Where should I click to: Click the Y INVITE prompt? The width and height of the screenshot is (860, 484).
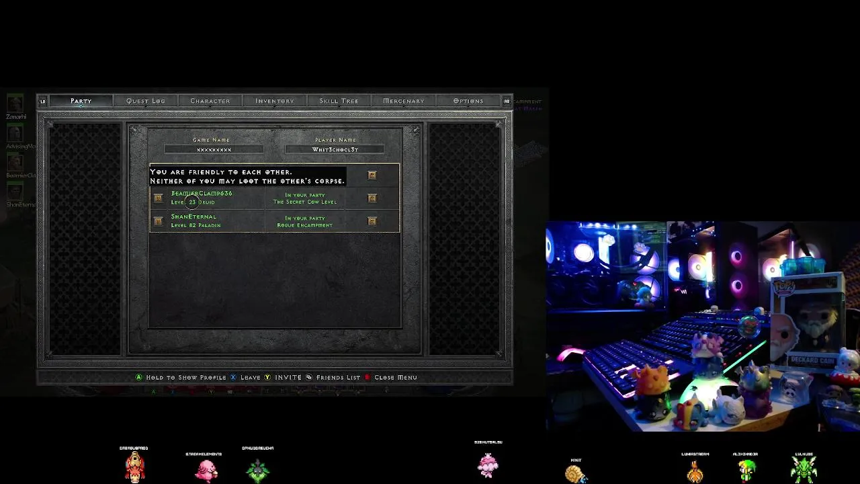tap(283, 377)
